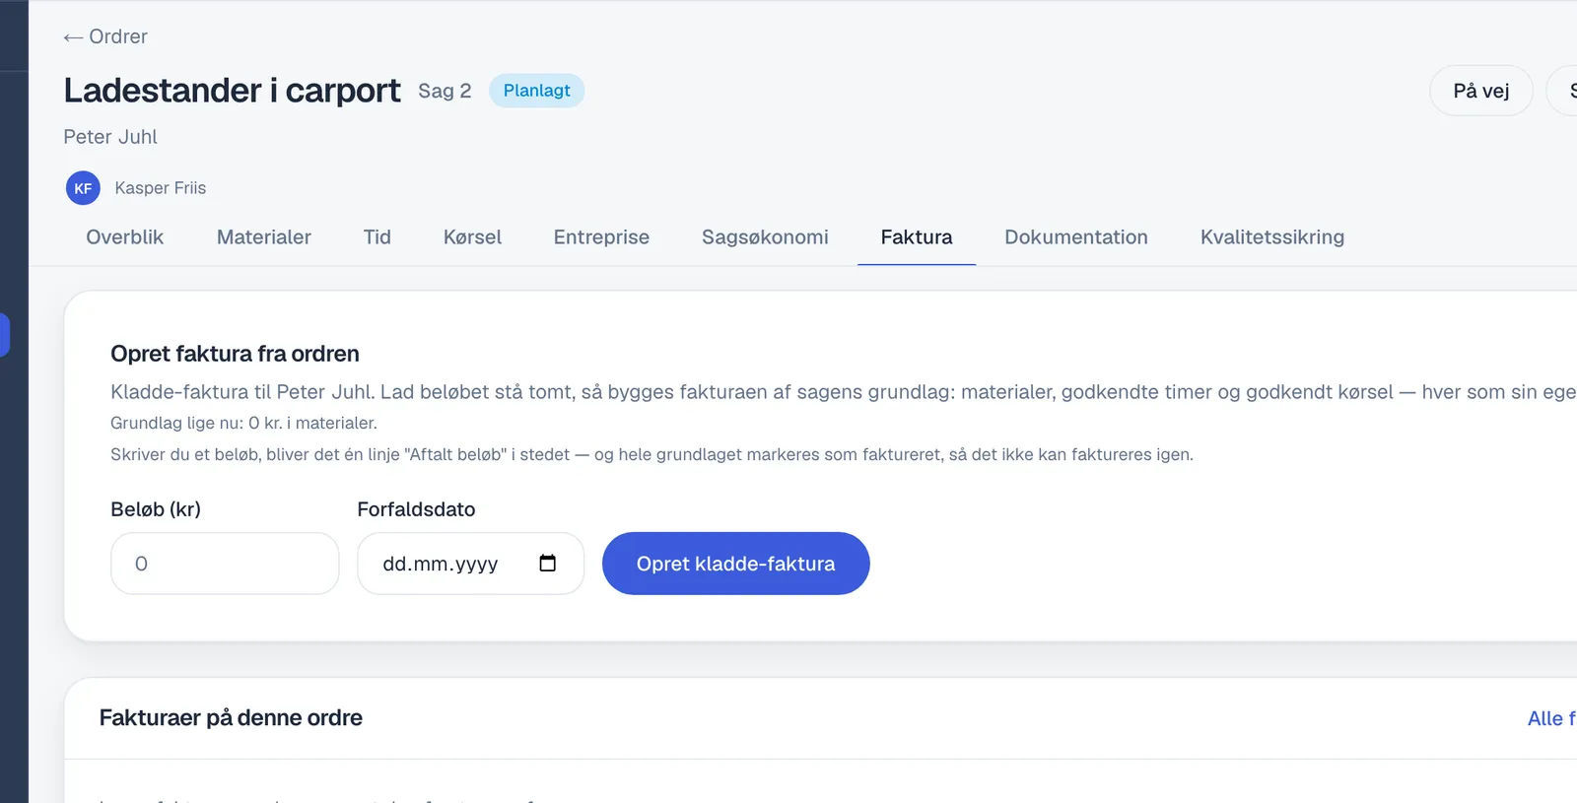
Task: Select the Faktura tab
Action: [x=917, y=237]
